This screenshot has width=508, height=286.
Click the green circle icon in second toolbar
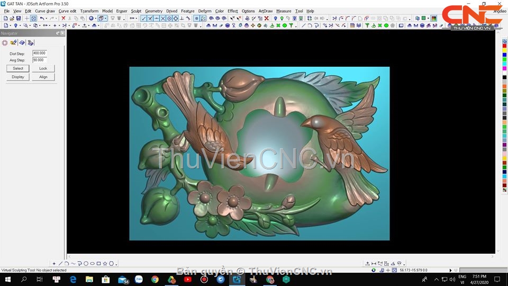(x=285, y=25)
